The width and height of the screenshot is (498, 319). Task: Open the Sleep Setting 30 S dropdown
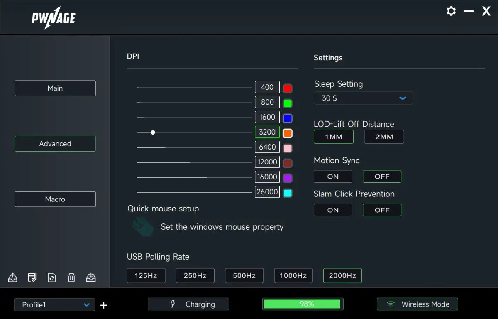click(363, 98)
